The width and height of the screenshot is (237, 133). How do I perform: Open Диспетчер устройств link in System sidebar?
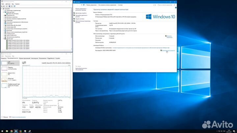coord(81,13)
